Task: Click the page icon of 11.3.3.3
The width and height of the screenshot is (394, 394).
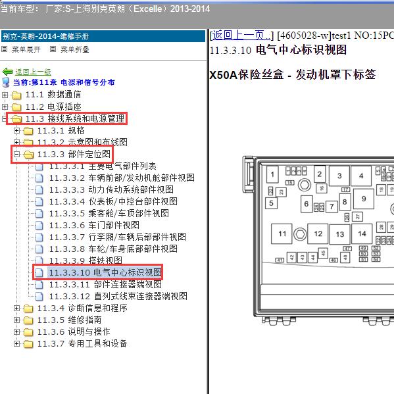Action: click(39, 189)
